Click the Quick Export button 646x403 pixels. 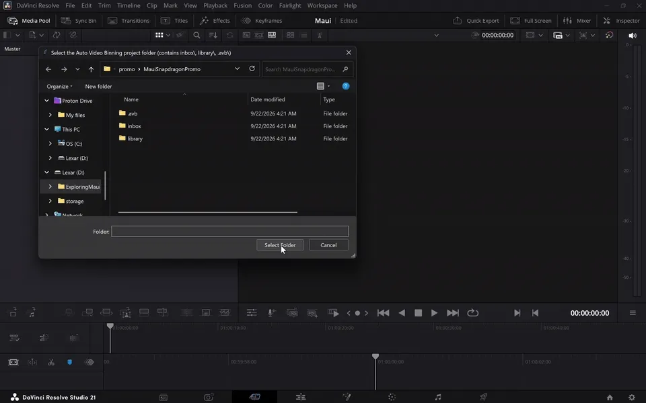click(x=476, y=21)
